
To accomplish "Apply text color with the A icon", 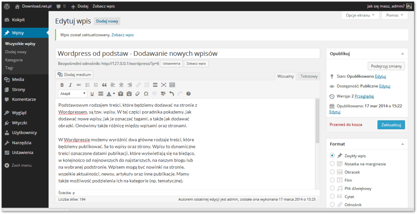I will point(108,94).
